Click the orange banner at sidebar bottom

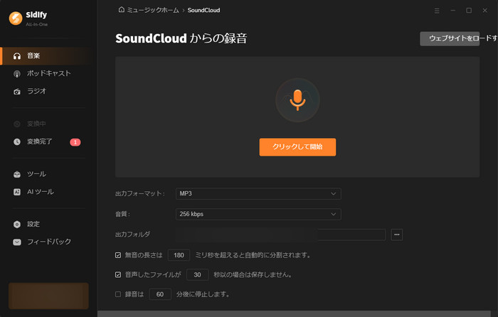pyautogui.click(x=48, y=296)
